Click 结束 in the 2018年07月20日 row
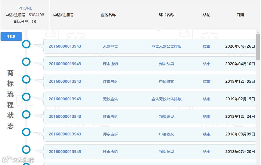Image resolution: width=261 pixels, height=165 pixels. 207,152
